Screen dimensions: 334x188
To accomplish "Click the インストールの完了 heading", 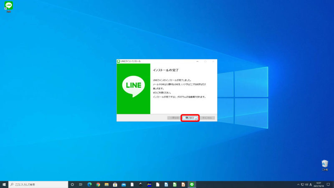I will point(166,70).
